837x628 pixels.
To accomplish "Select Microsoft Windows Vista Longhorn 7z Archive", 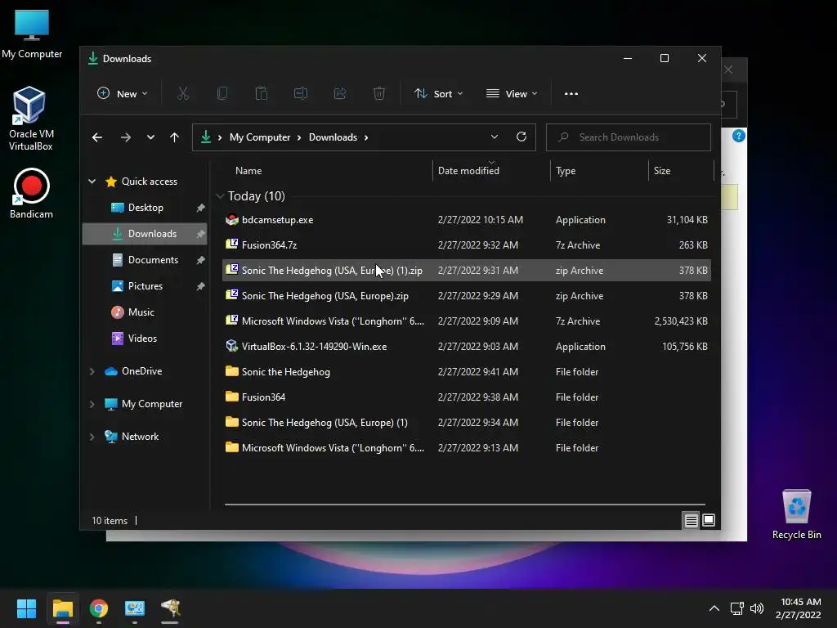I will (x=467, y=321).
